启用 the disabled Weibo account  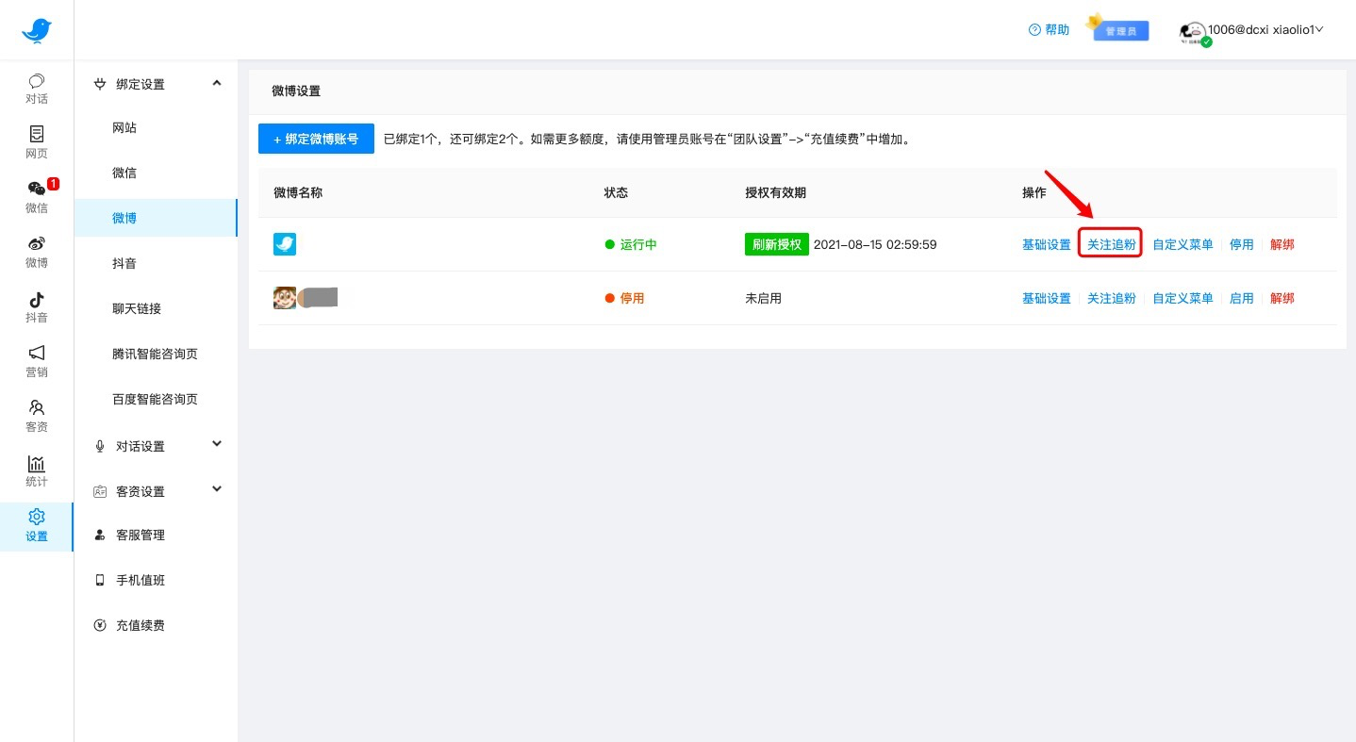[1241, 298]
